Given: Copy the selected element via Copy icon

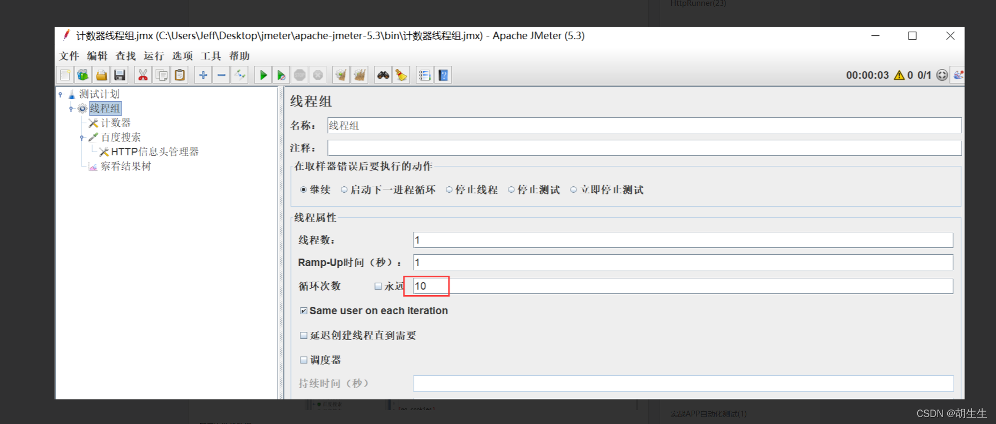Looking at the screenshot, I should click(x=161, y=75).
